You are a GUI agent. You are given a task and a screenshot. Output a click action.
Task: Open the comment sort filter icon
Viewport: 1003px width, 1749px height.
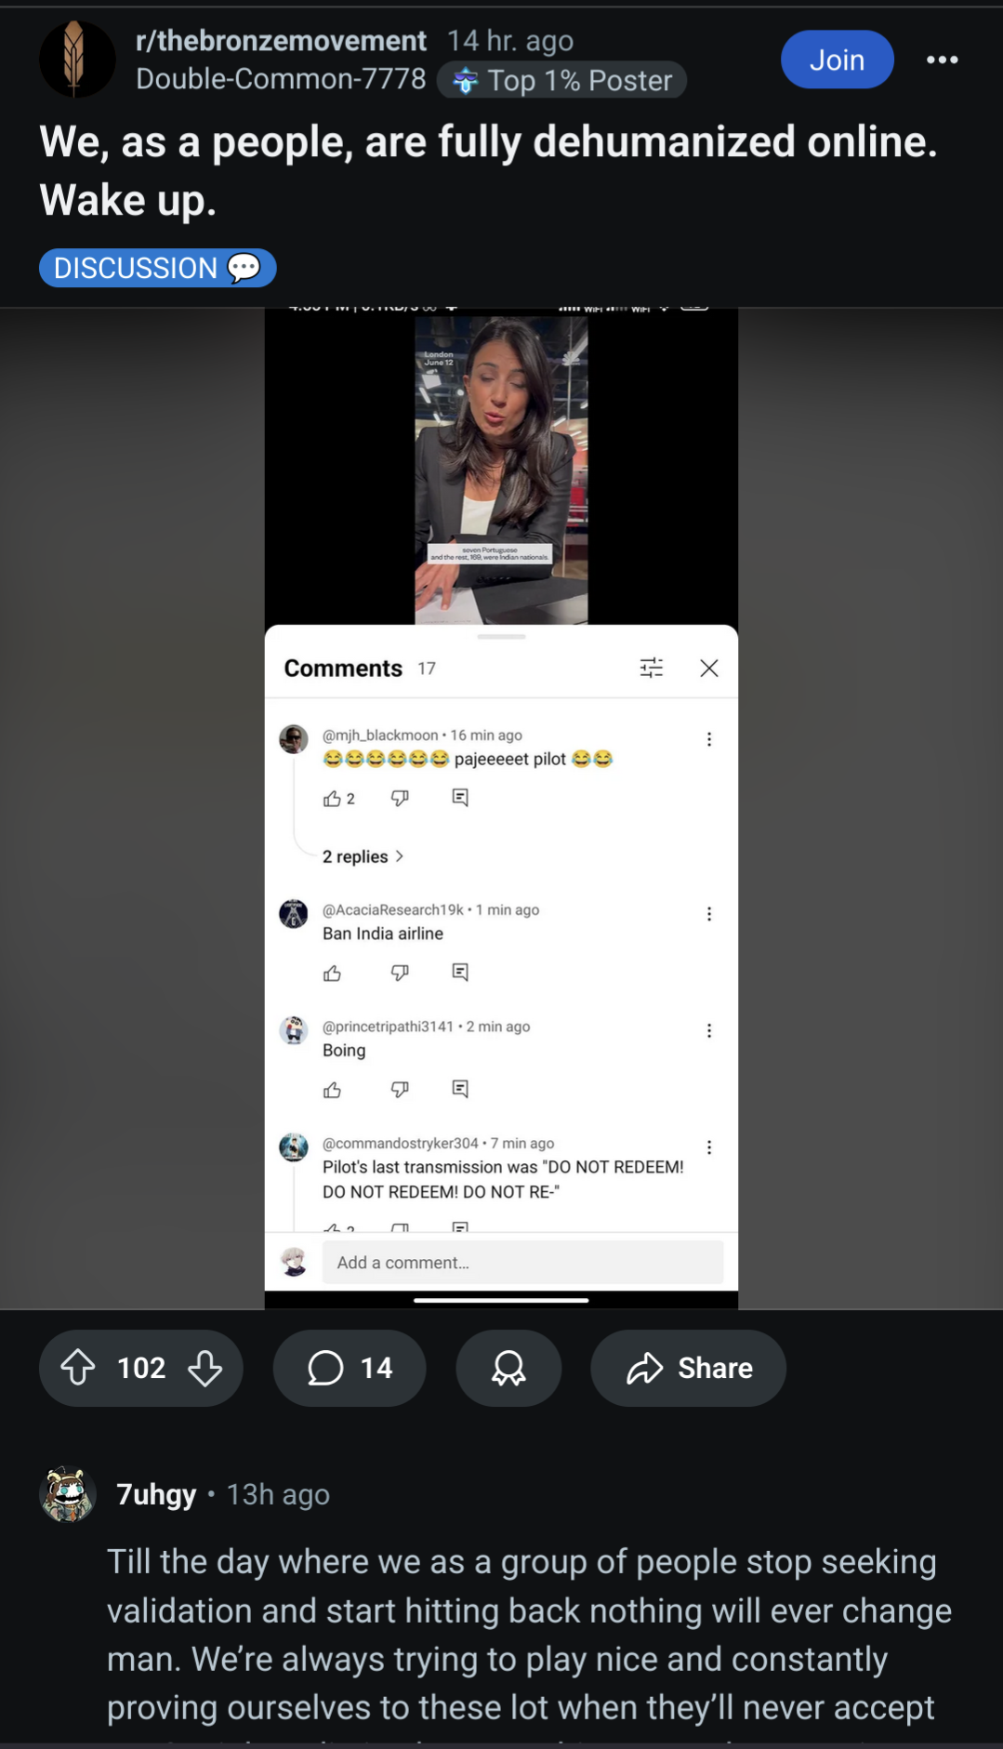pyautogui.click(x=652, y=668)
